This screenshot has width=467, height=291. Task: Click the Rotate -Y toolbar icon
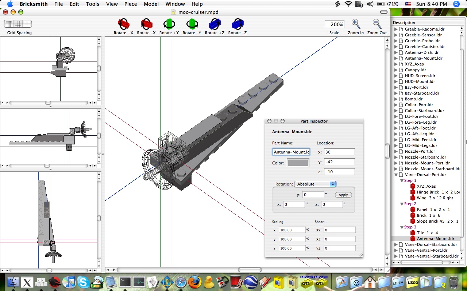point(192,24)
